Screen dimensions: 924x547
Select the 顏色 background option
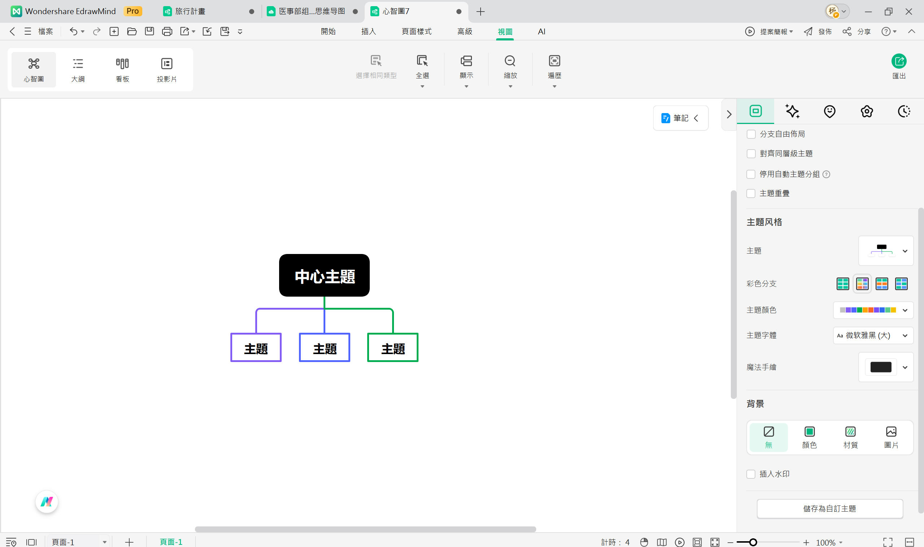809,437
